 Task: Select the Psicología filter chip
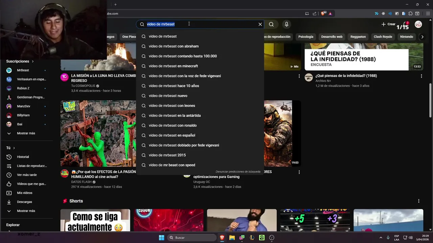pyautogui.click(x=306, y=37)
